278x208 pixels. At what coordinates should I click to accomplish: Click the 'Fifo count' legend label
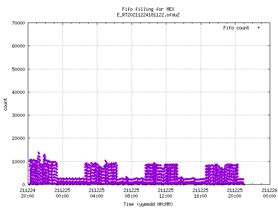click(236, 28)
